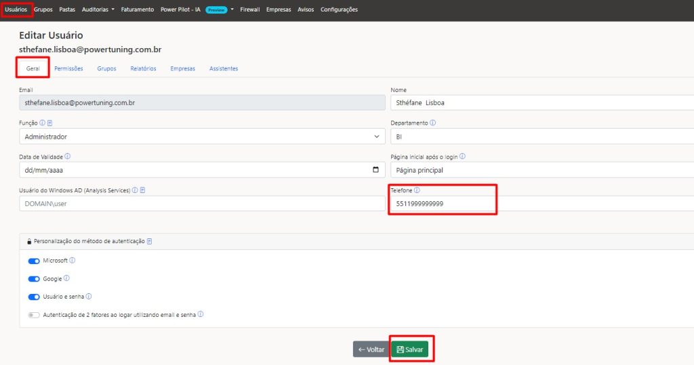
Task: Open the Firewall menu item
Action: (x=249, y=9)
